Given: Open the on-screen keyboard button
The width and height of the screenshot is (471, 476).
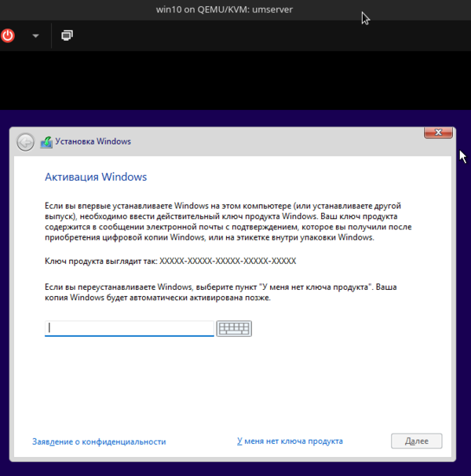Looking at the screenshot, I should click(234, 328).
